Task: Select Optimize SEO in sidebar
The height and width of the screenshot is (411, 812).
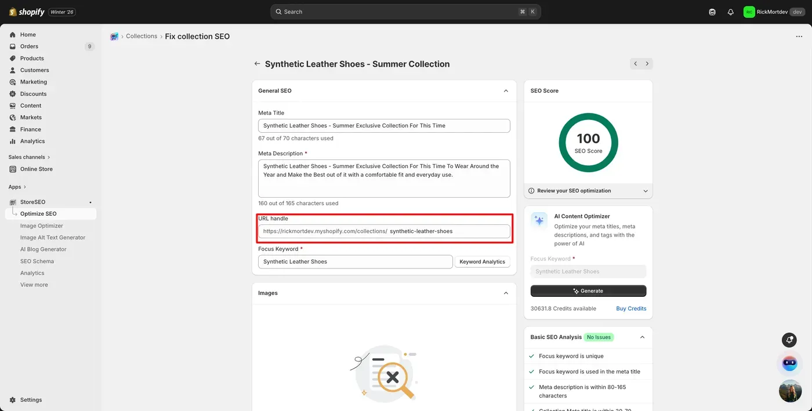Action: tap(50, 214)
